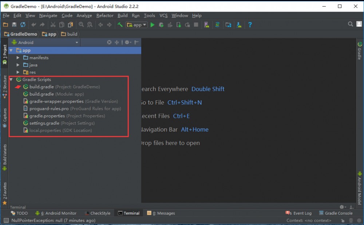This screenshot has height=225, width=364.
Task: Click the Attach debugger to process icon
Action: click(x=178, y=25)
